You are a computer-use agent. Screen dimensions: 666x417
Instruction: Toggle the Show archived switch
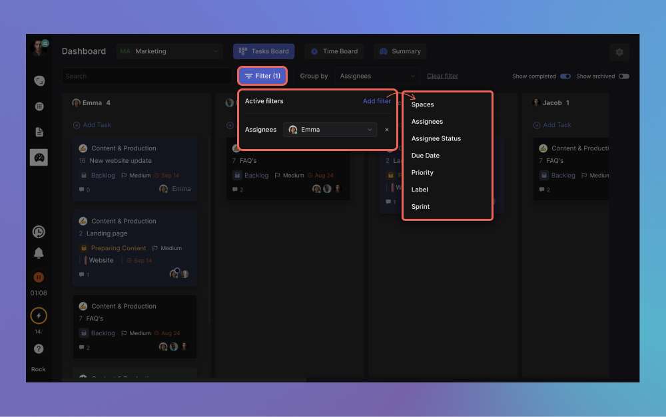pos(623,76)
